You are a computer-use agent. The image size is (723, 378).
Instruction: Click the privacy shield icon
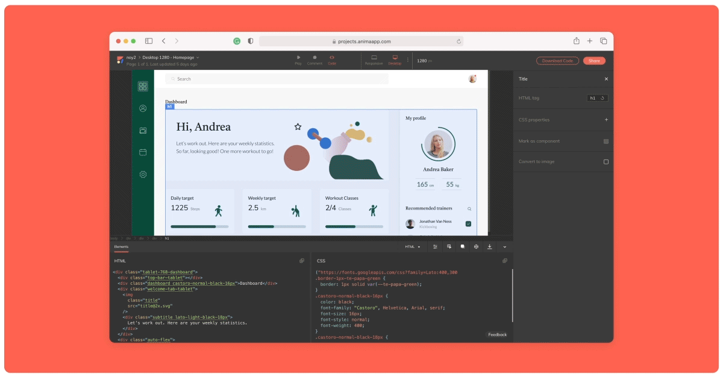251,41
